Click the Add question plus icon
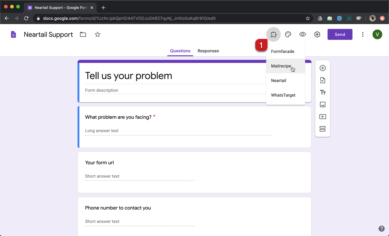The width and height of the screenshot is (389, 236). (x=322, y=68)
